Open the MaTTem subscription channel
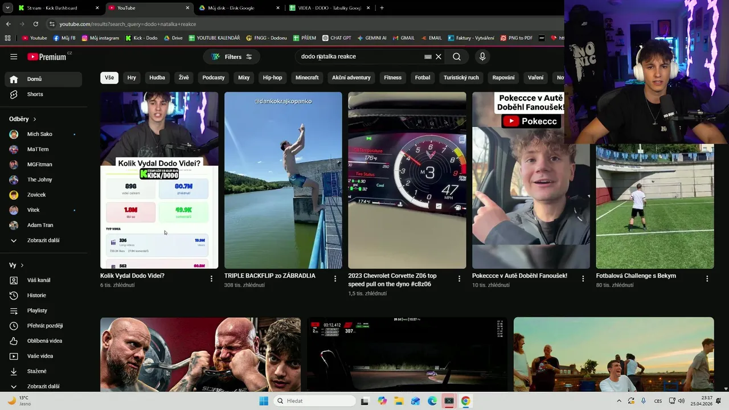Screen dimensions: 729x410 click(43, 149)
